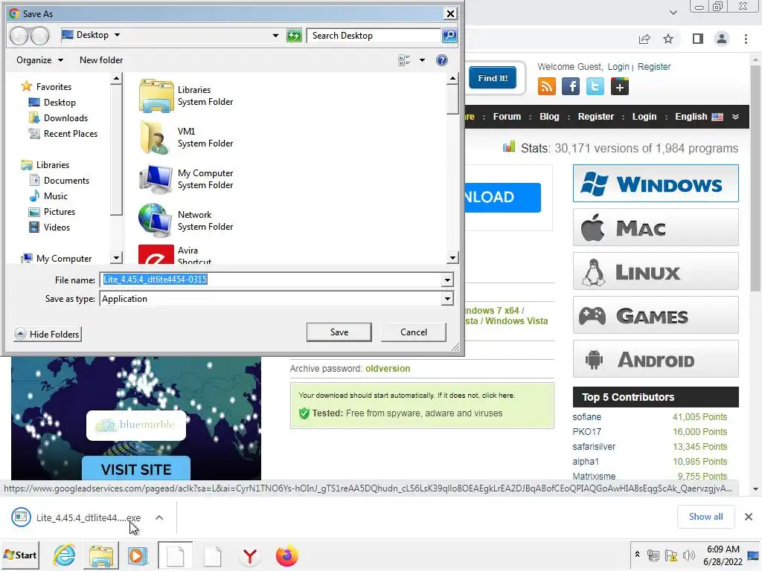
Task: Click the Back arrow in Save As dialog
Action: 19,36
